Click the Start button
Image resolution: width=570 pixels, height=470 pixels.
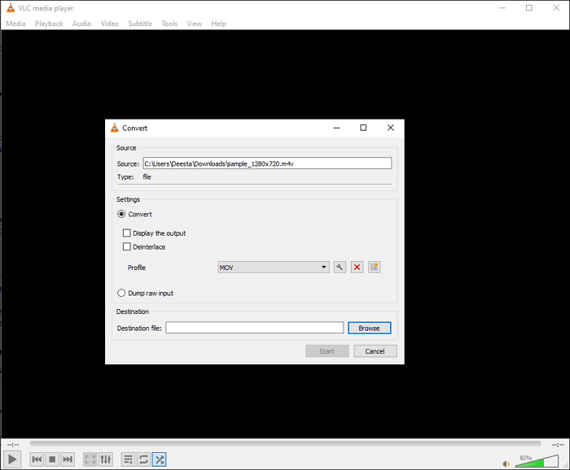327,351
